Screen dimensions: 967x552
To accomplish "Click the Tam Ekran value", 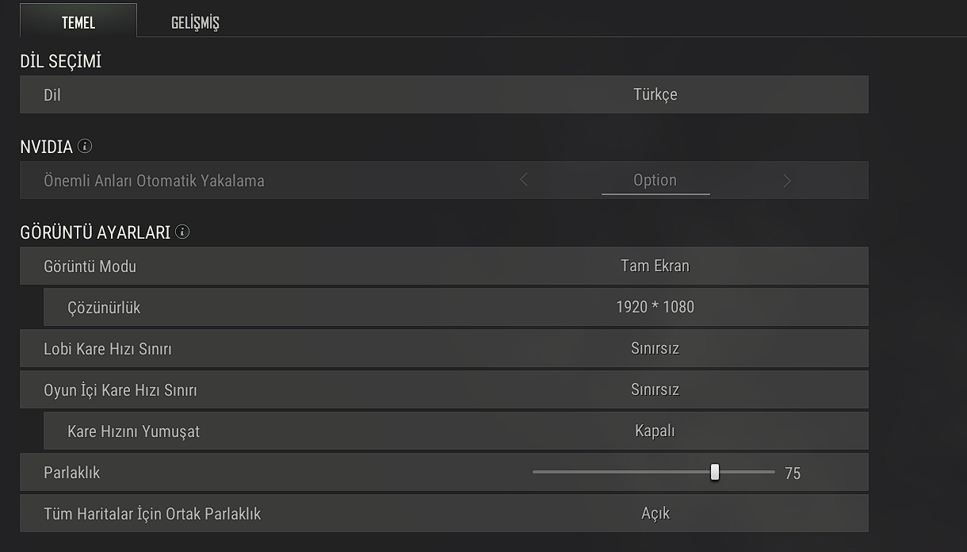I will [655, 266].
